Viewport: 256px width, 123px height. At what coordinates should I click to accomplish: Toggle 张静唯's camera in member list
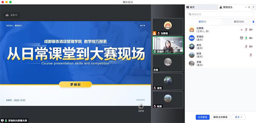pos(251,30)
